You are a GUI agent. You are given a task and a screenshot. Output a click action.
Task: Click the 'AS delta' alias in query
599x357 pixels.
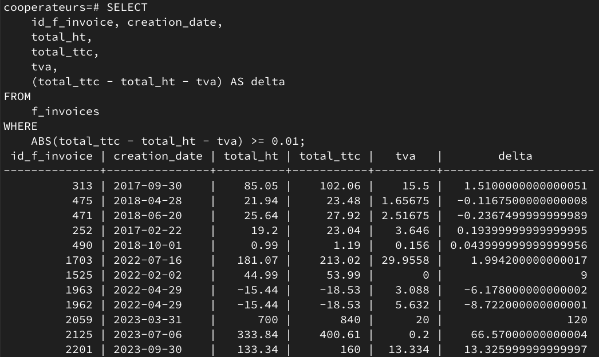[x=257, y=82]
